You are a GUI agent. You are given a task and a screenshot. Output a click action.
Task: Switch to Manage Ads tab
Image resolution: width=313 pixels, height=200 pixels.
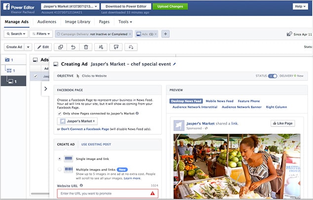(x=17, y=22)
